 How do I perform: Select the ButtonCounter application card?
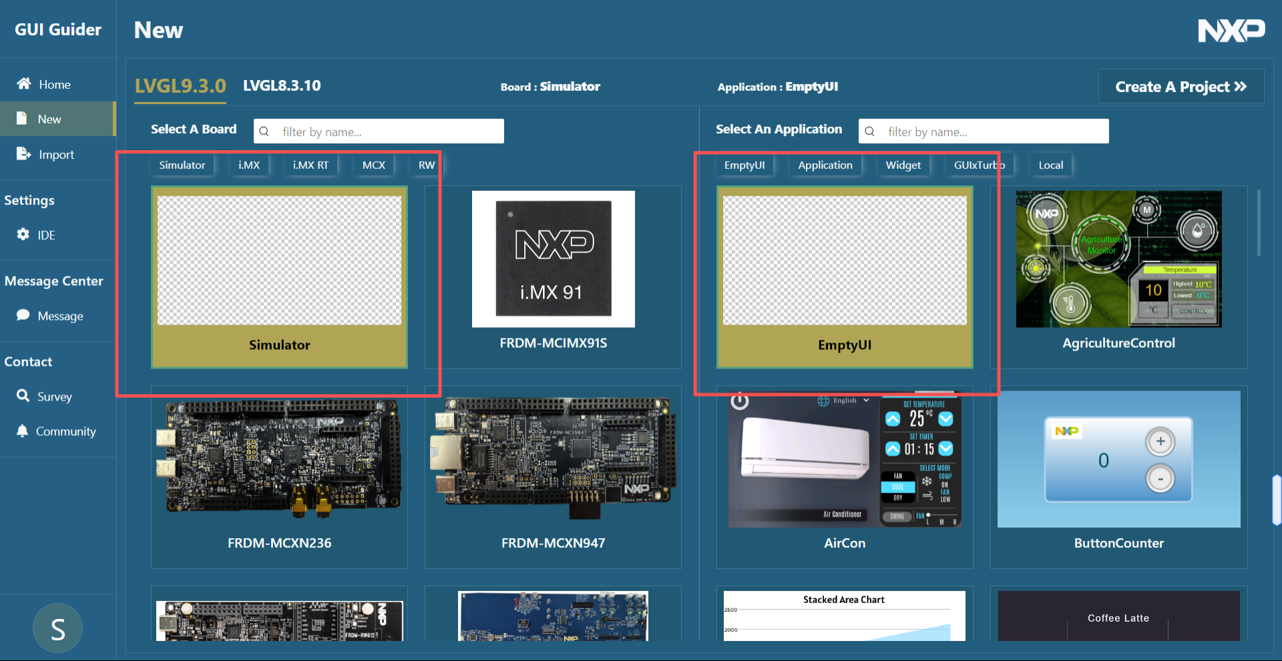(x=1118, y=477)
